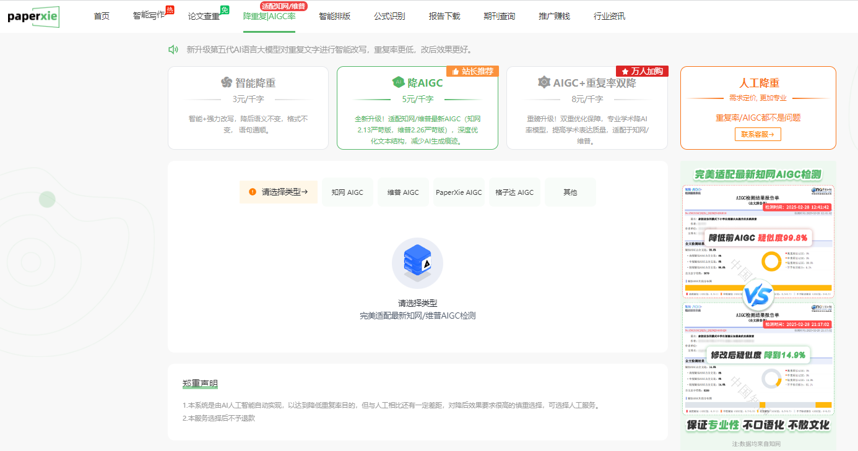
Task: Choose the 格子达 AIGC type
Action: [x=514, y=192]
